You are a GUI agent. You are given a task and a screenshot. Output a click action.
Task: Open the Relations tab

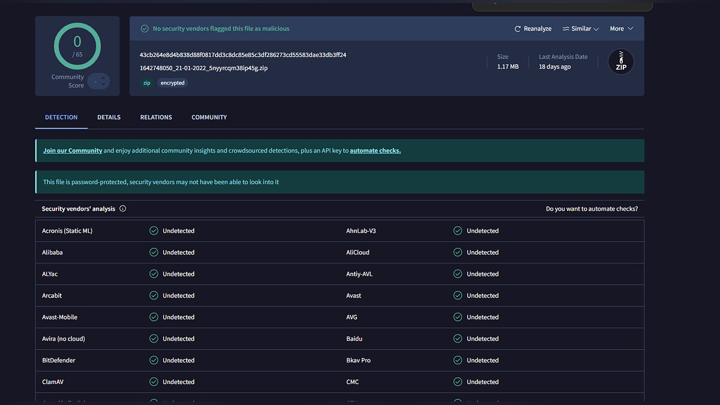[x=156, y=118]
